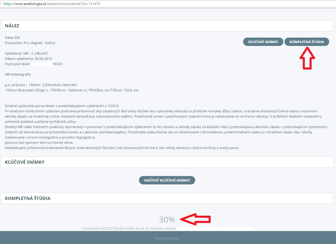Viewport: 336px width, 244px height.
Task: Click the 'Popisujúci lekár' line
Action: 34,64
